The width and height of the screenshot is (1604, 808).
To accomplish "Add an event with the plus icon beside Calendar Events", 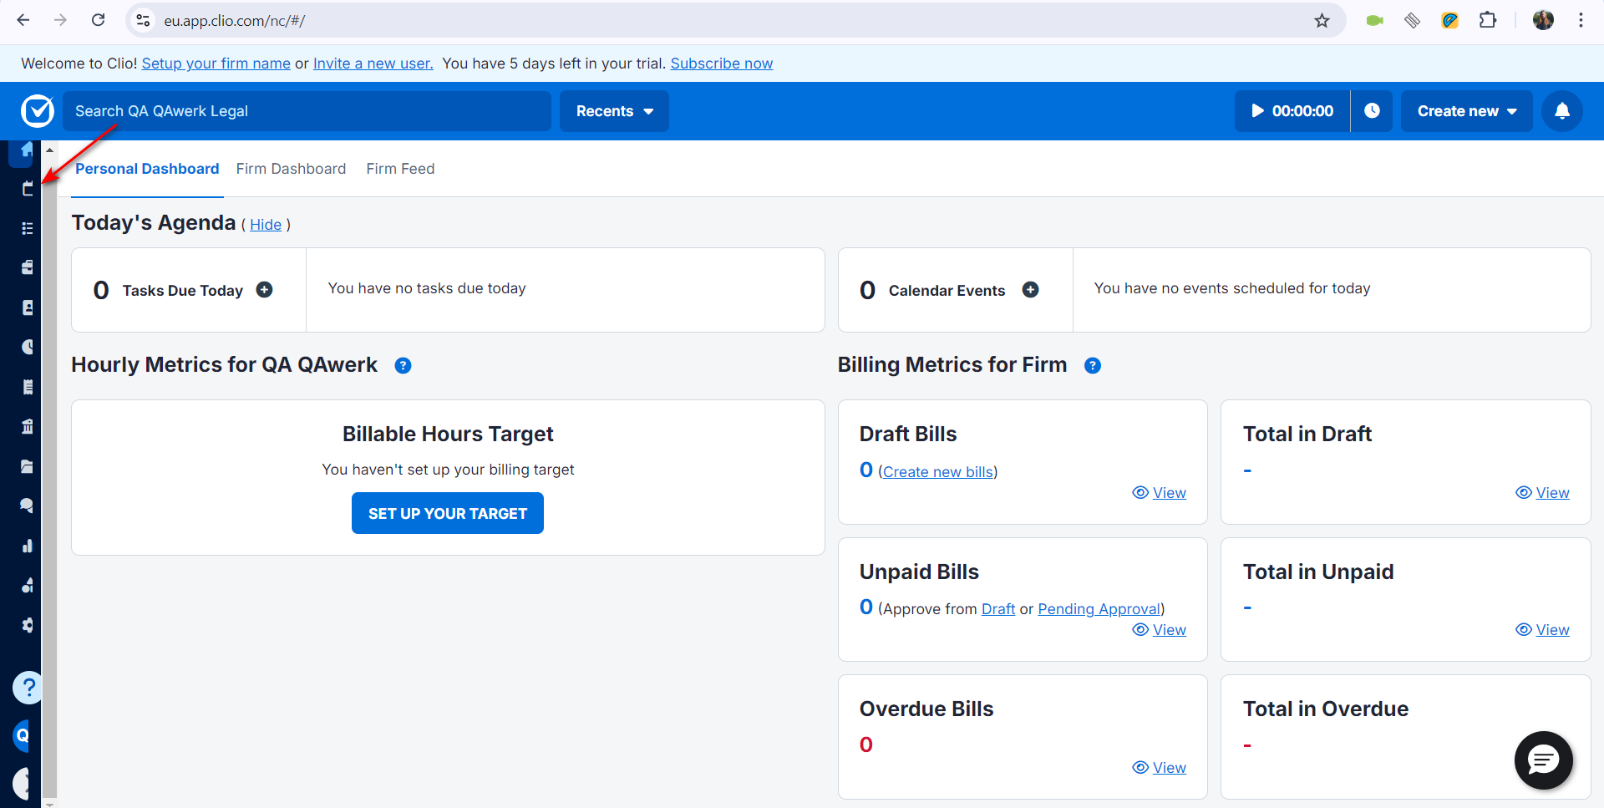I will pos(1031,290).
